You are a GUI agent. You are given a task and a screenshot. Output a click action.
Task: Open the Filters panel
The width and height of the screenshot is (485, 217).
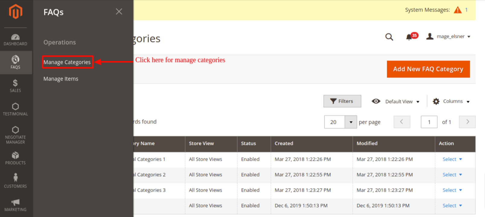pos(342,101)
